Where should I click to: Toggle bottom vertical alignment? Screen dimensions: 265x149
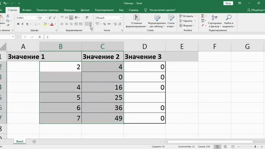pos(71,17)
